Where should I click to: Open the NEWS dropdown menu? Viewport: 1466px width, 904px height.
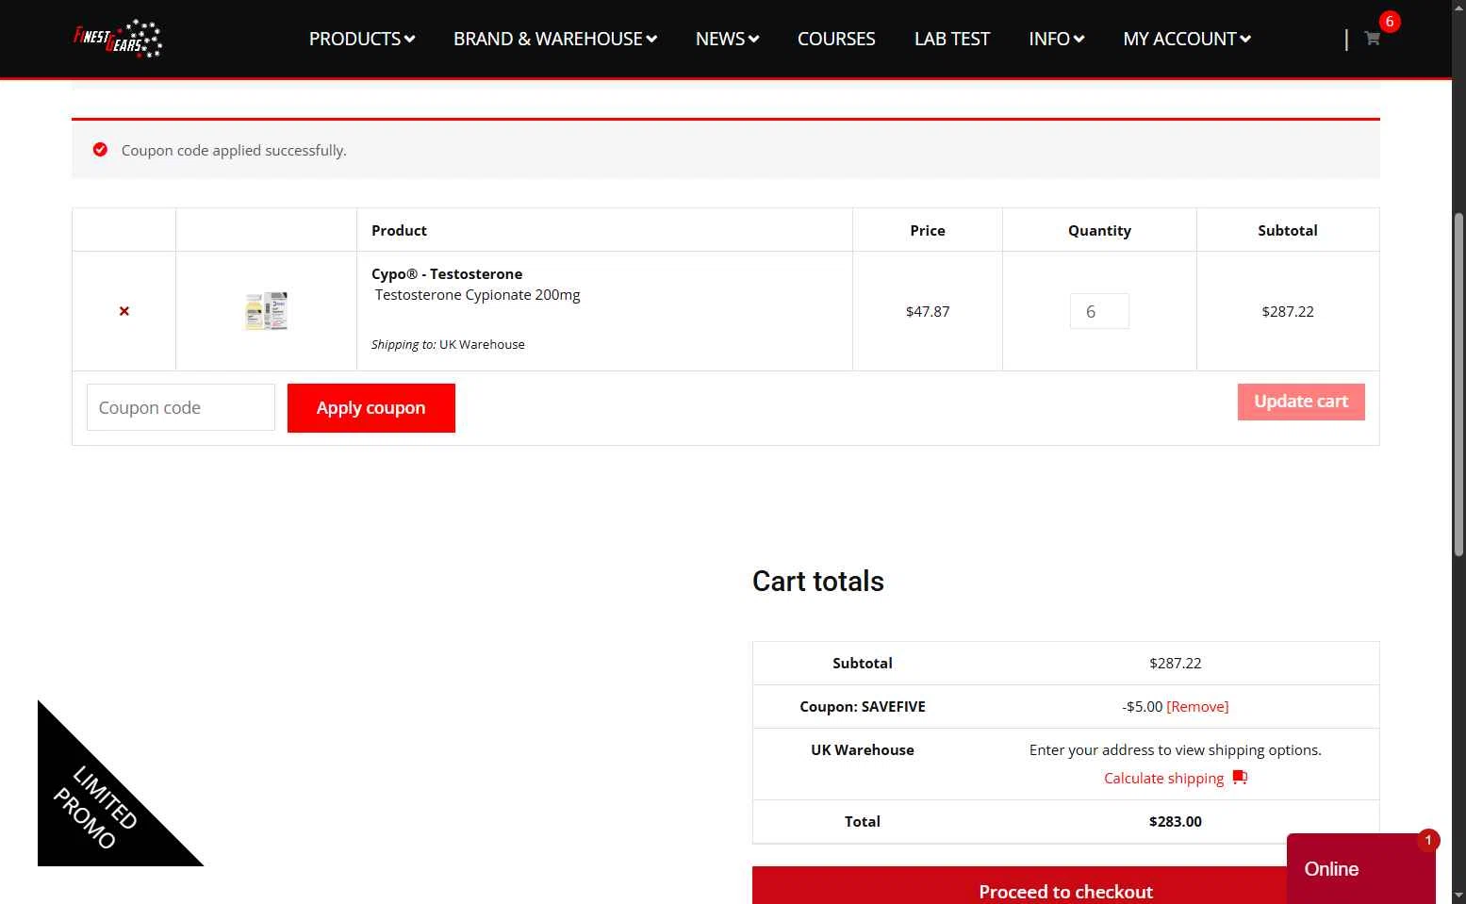click(727, 39)
